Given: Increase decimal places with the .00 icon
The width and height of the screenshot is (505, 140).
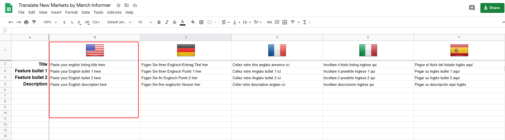Looking at the screenshot, I should tap(87, 22).
